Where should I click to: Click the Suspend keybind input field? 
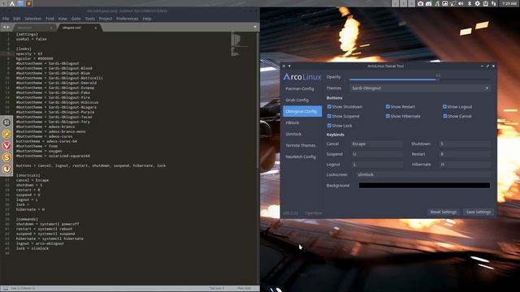click(x=377, y=154)
